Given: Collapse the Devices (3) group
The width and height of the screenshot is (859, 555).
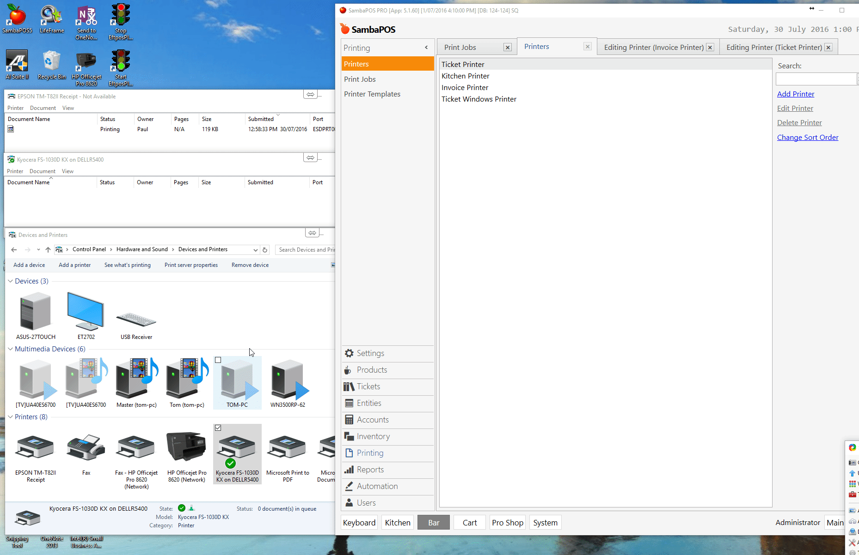Looking at the screenshot, I should (x=10, y=281).
